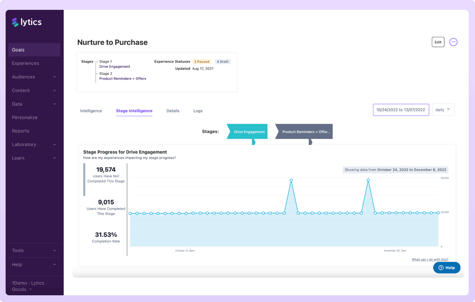Click the first chart peak data point
The width and height of the screenshot is (475, 302).
tap(291, 180)
